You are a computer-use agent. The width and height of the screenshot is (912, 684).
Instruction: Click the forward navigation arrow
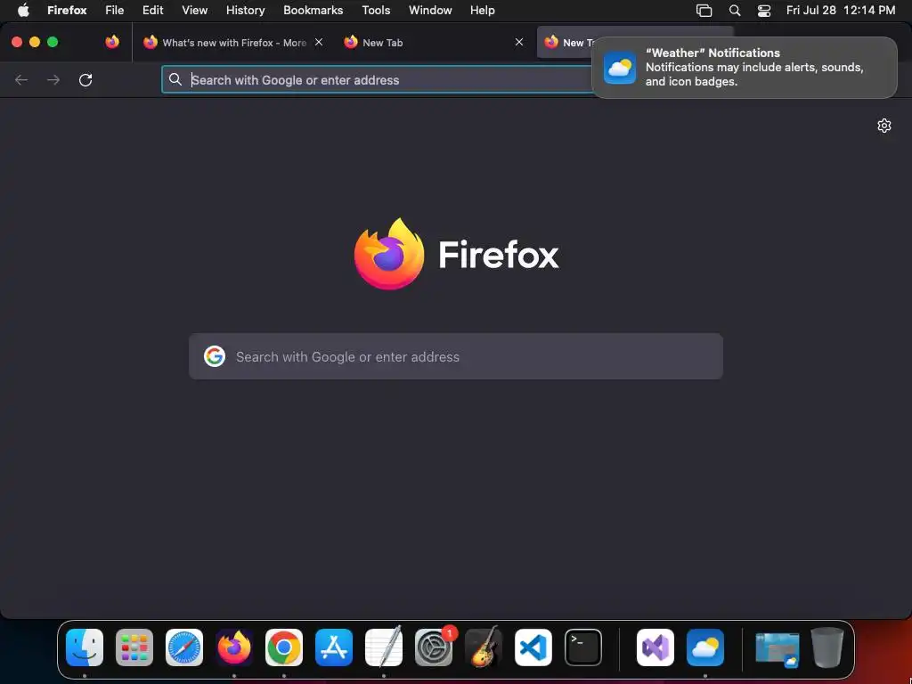[53, 79]
